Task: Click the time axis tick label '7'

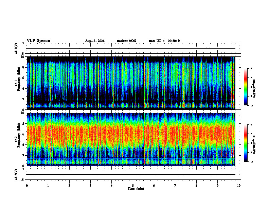Action: (175, 186)
